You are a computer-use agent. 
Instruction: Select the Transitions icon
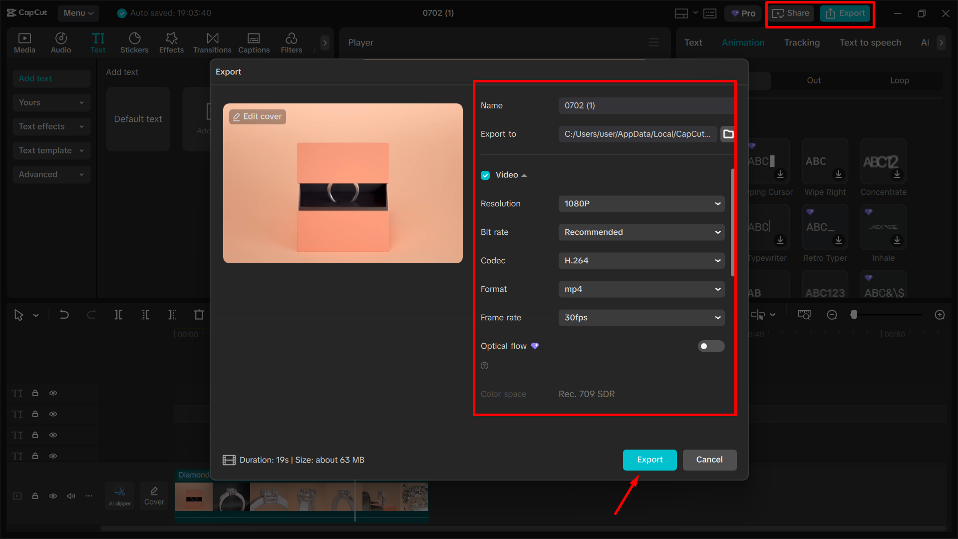(x=212, y=42)
